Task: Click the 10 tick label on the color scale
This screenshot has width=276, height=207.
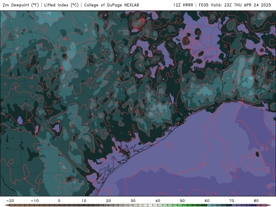Action: tap(84, 201)
